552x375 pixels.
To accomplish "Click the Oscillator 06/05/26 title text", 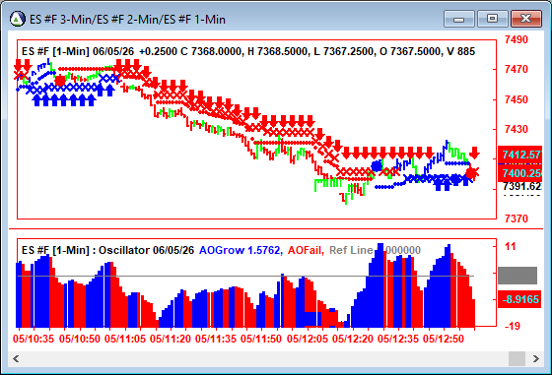I will [146, 250].
